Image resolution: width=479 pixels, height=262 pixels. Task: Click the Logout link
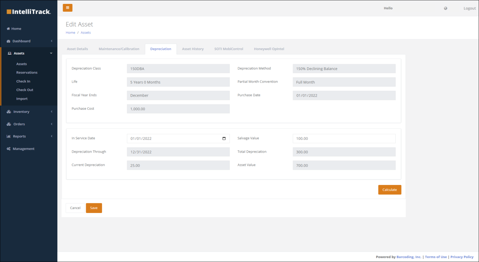pos(470,8)
